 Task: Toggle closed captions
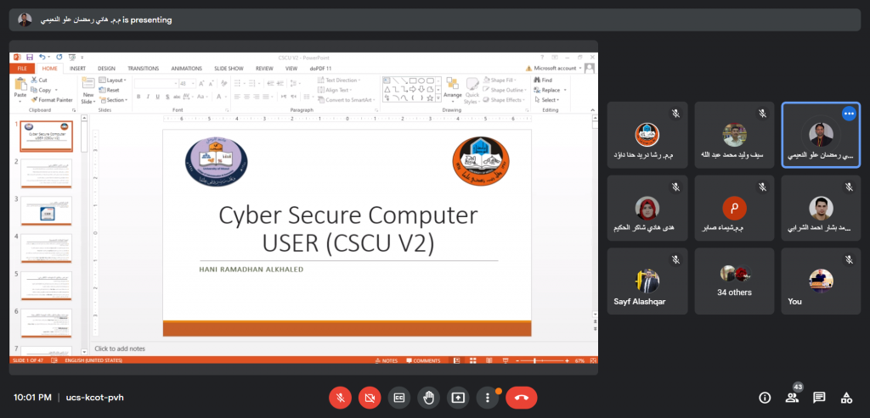tap(398, 397)
